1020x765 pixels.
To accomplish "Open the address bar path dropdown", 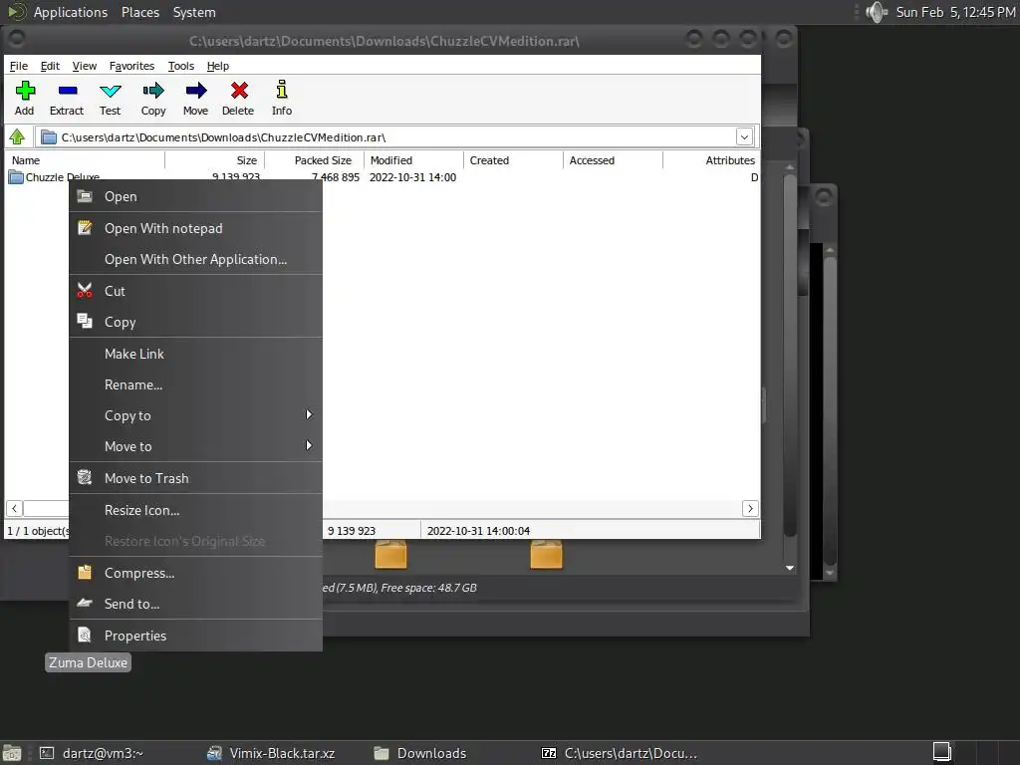I will (x=745, y=137).
